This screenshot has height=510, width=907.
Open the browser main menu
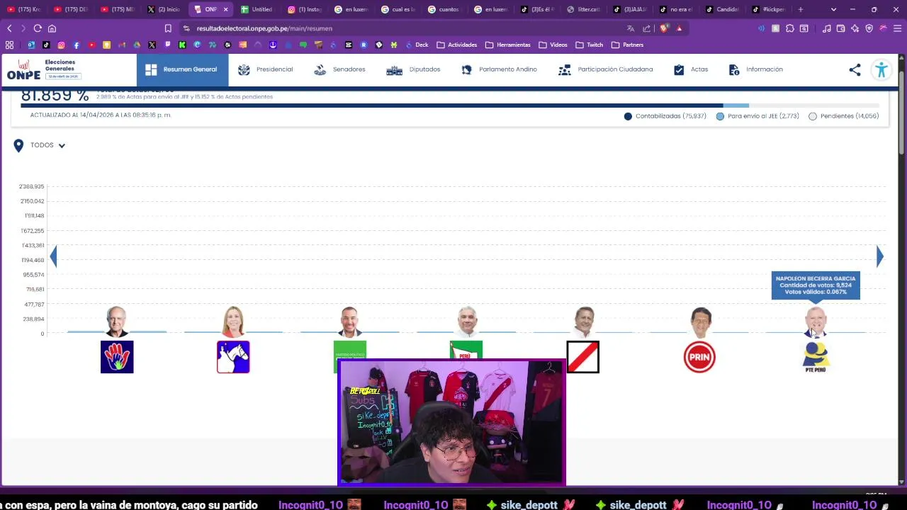coord(897,28)
